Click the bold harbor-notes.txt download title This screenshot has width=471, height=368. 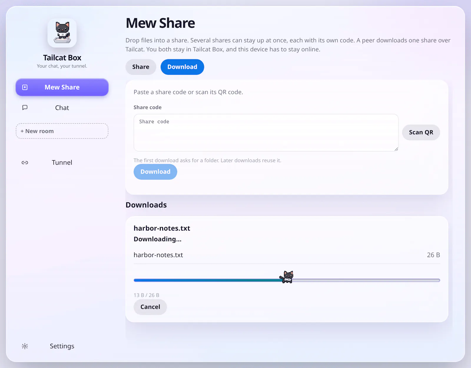tap(162, 228)
